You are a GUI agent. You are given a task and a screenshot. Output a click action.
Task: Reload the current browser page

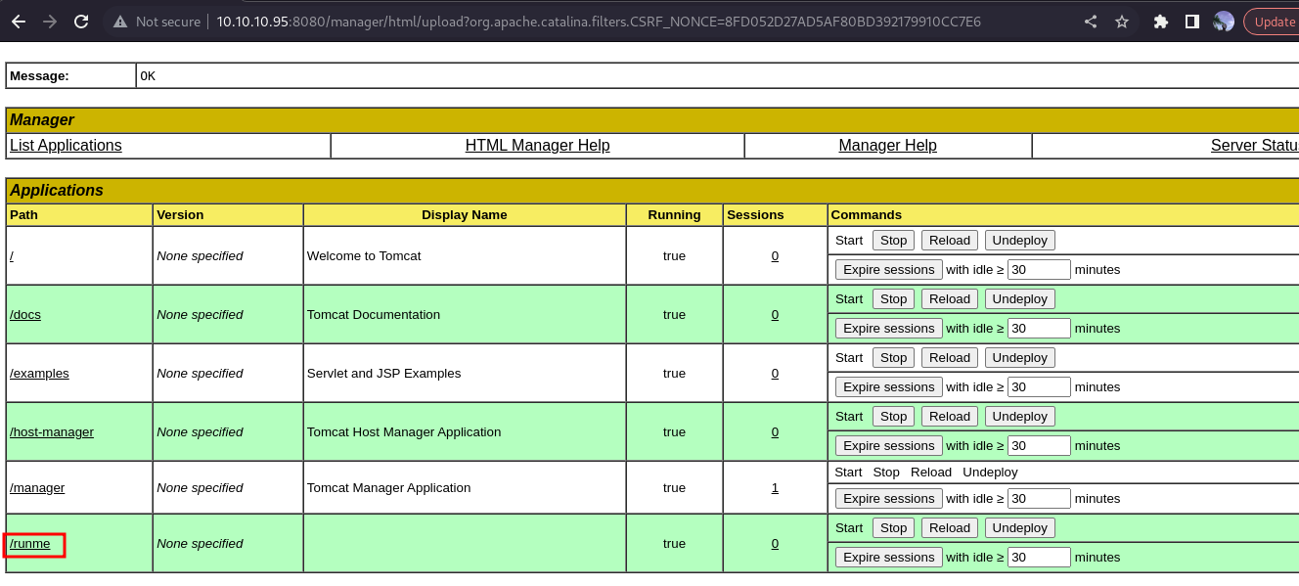tap(81, 22)
